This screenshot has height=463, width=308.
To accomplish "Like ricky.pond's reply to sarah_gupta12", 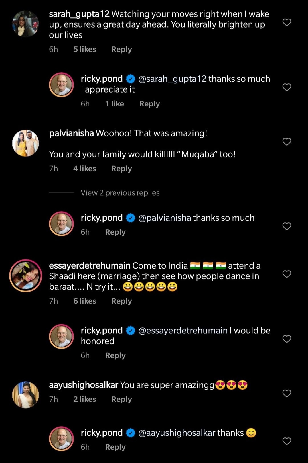I will [x=287, y=87].
